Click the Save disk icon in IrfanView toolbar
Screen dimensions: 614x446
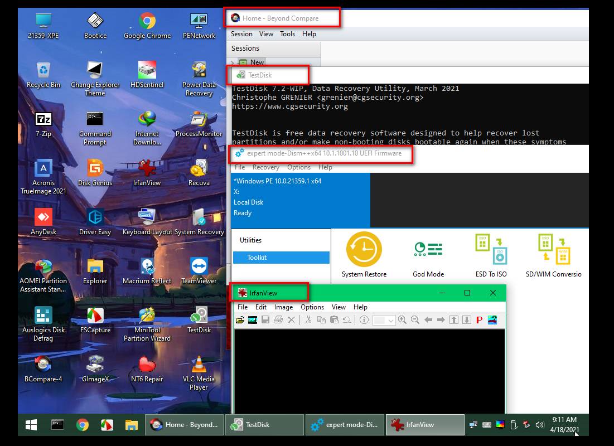tap(265, 320)
